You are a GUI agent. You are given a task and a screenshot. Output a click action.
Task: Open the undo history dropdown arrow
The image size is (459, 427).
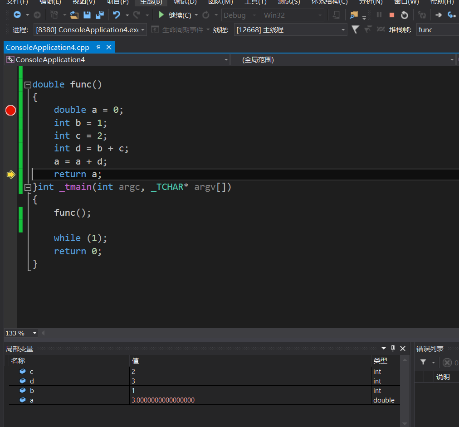pyautogui.click(x=127, y=15)
